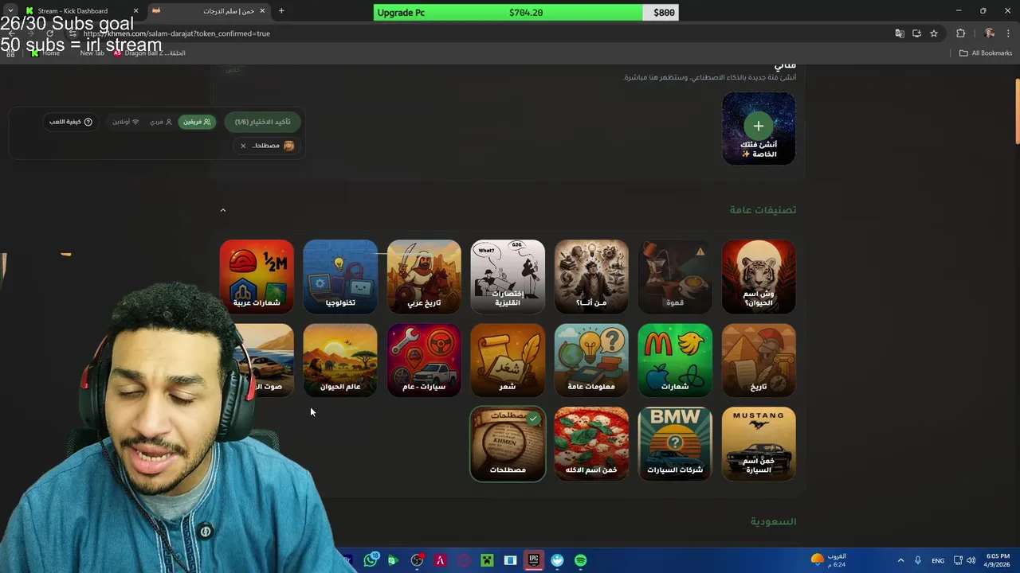Switch to فريقين two-teams mode
The image size is (1020, 573).
tap(197, 122)
